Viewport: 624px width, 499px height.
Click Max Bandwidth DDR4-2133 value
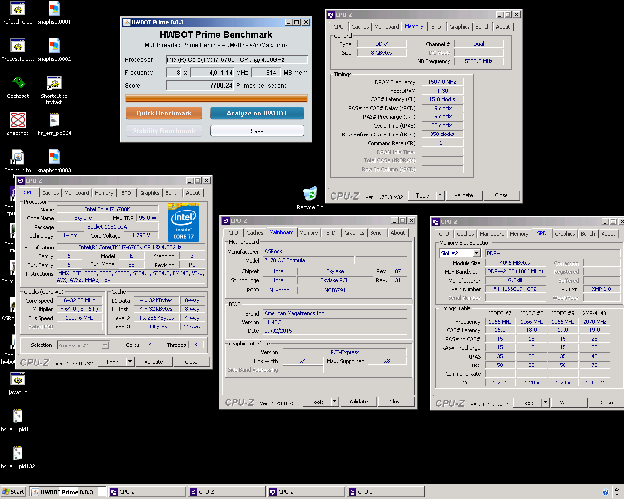pos(515,271)
